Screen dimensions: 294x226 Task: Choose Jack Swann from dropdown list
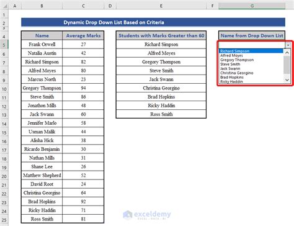tap(251, 68)
